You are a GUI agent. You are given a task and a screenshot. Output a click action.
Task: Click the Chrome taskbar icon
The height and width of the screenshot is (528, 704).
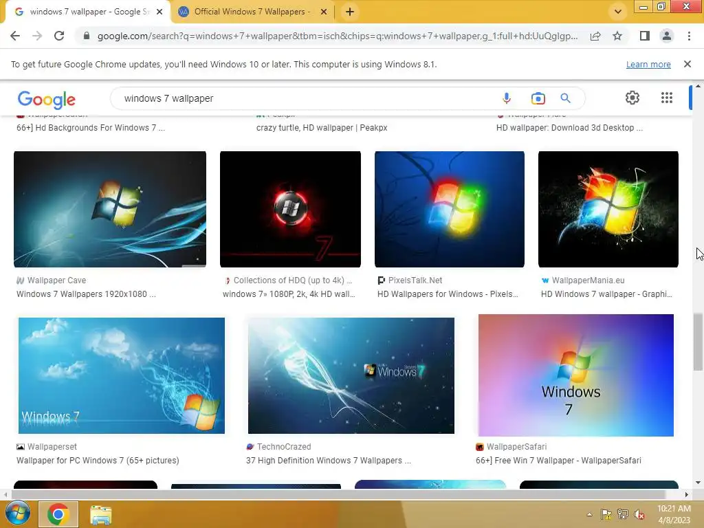click(58, 514)
